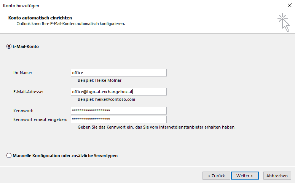Click the Kennwort password field

(118, 111)
